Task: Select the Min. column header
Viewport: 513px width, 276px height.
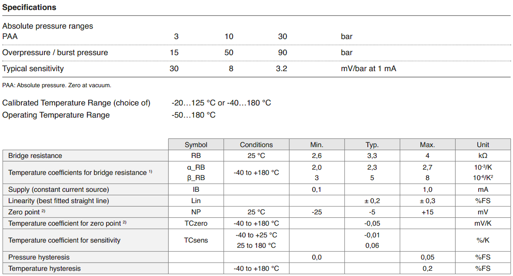Action: click(316, 145)
